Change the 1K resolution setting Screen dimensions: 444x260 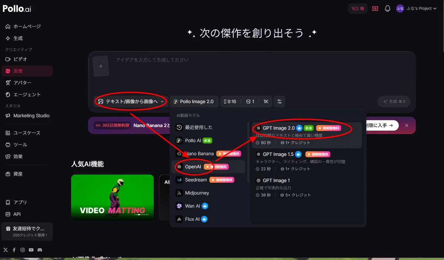pos(266,101)
